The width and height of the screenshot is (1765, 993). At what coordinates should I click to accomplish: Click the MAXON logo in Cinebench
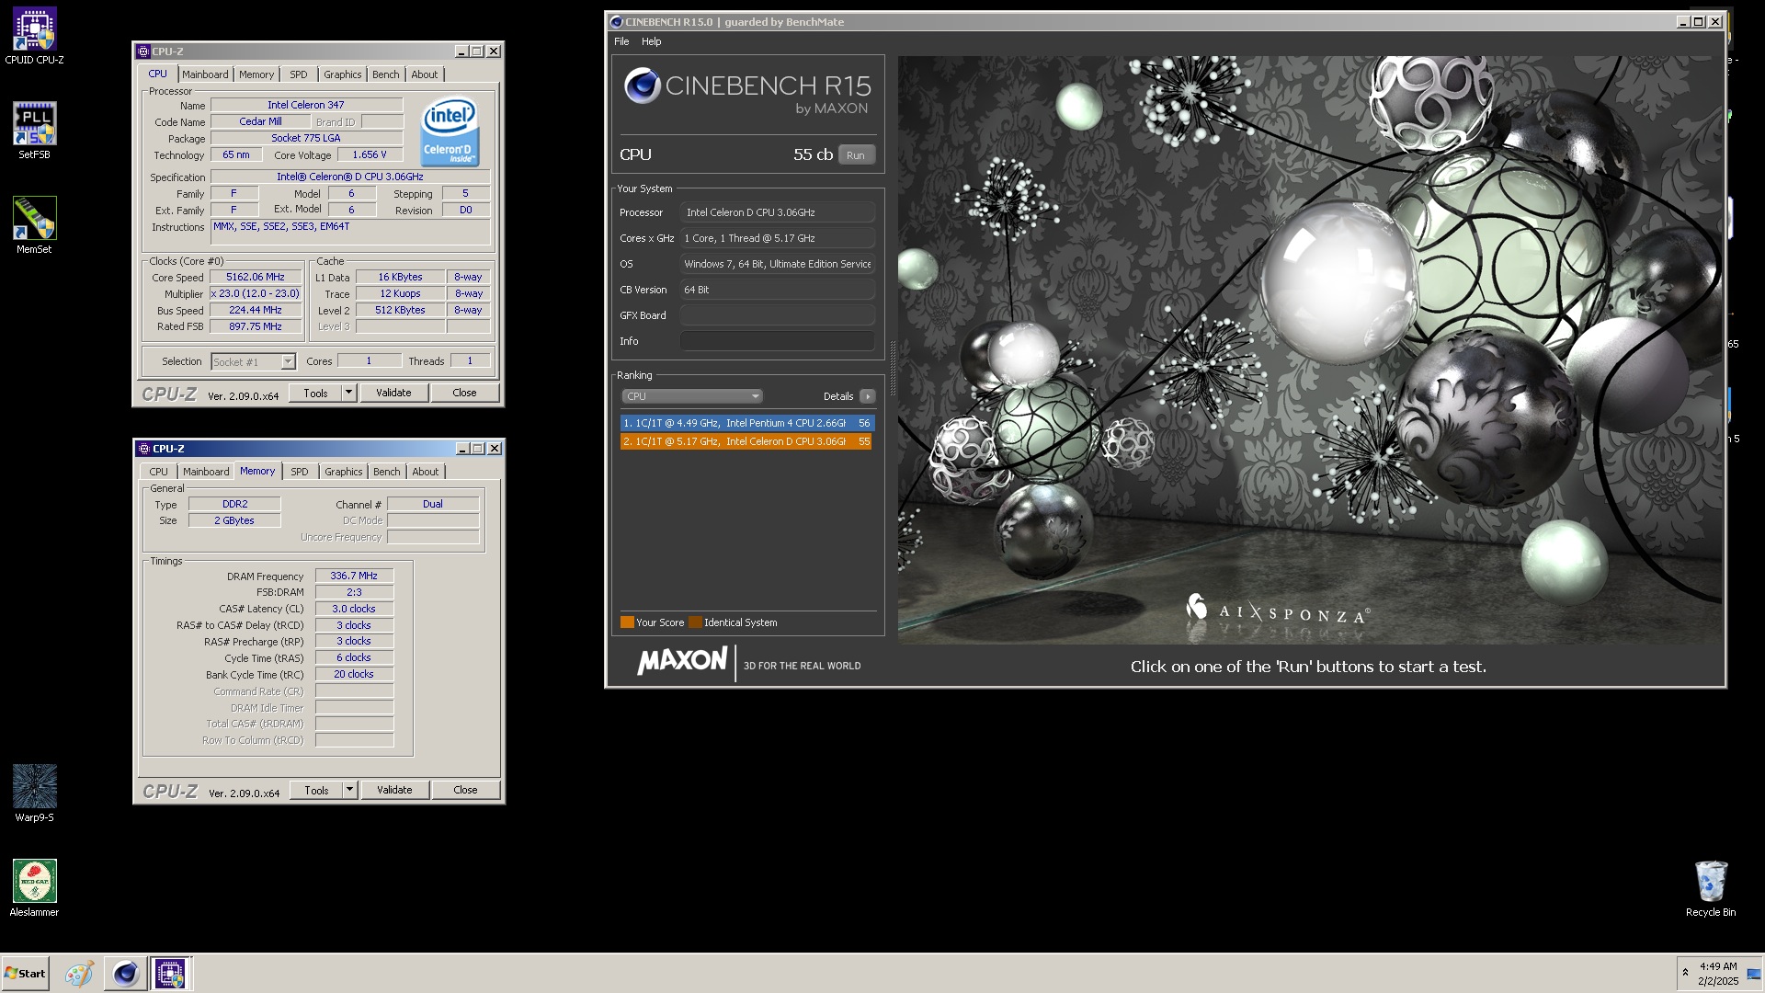(x=682, y=661)
